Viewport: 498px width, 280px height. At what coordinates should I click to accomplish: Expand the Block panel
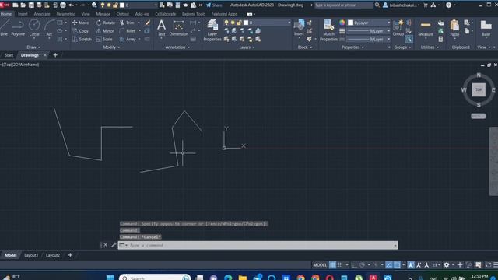pyautogui.click(x=305, y=47)
